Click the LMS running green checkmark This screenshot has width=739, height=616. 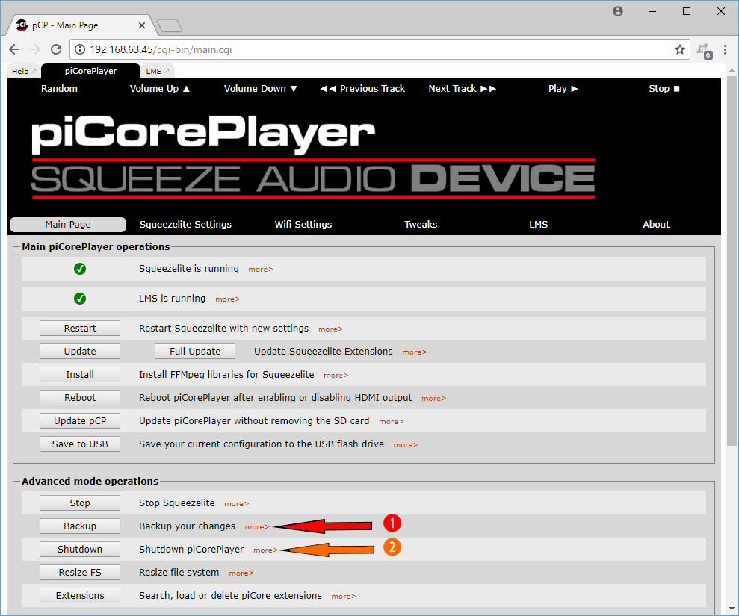point(80,299)
